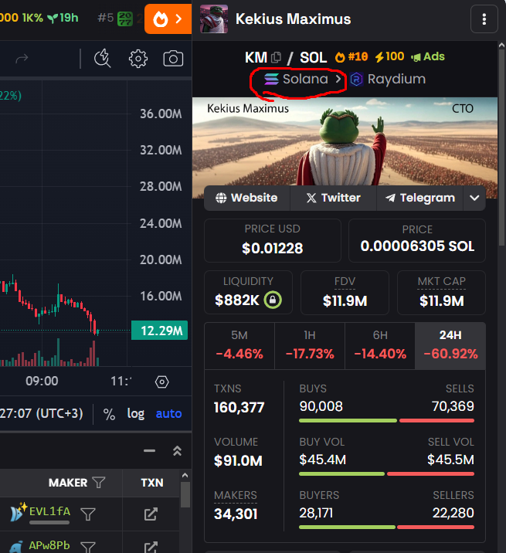
Task: Expand transactions panel with double chevron
Action: pos(177,451)
